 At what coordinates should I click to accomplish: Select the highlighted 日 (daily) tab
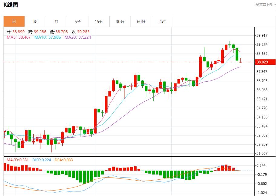[x=14, y=21]
